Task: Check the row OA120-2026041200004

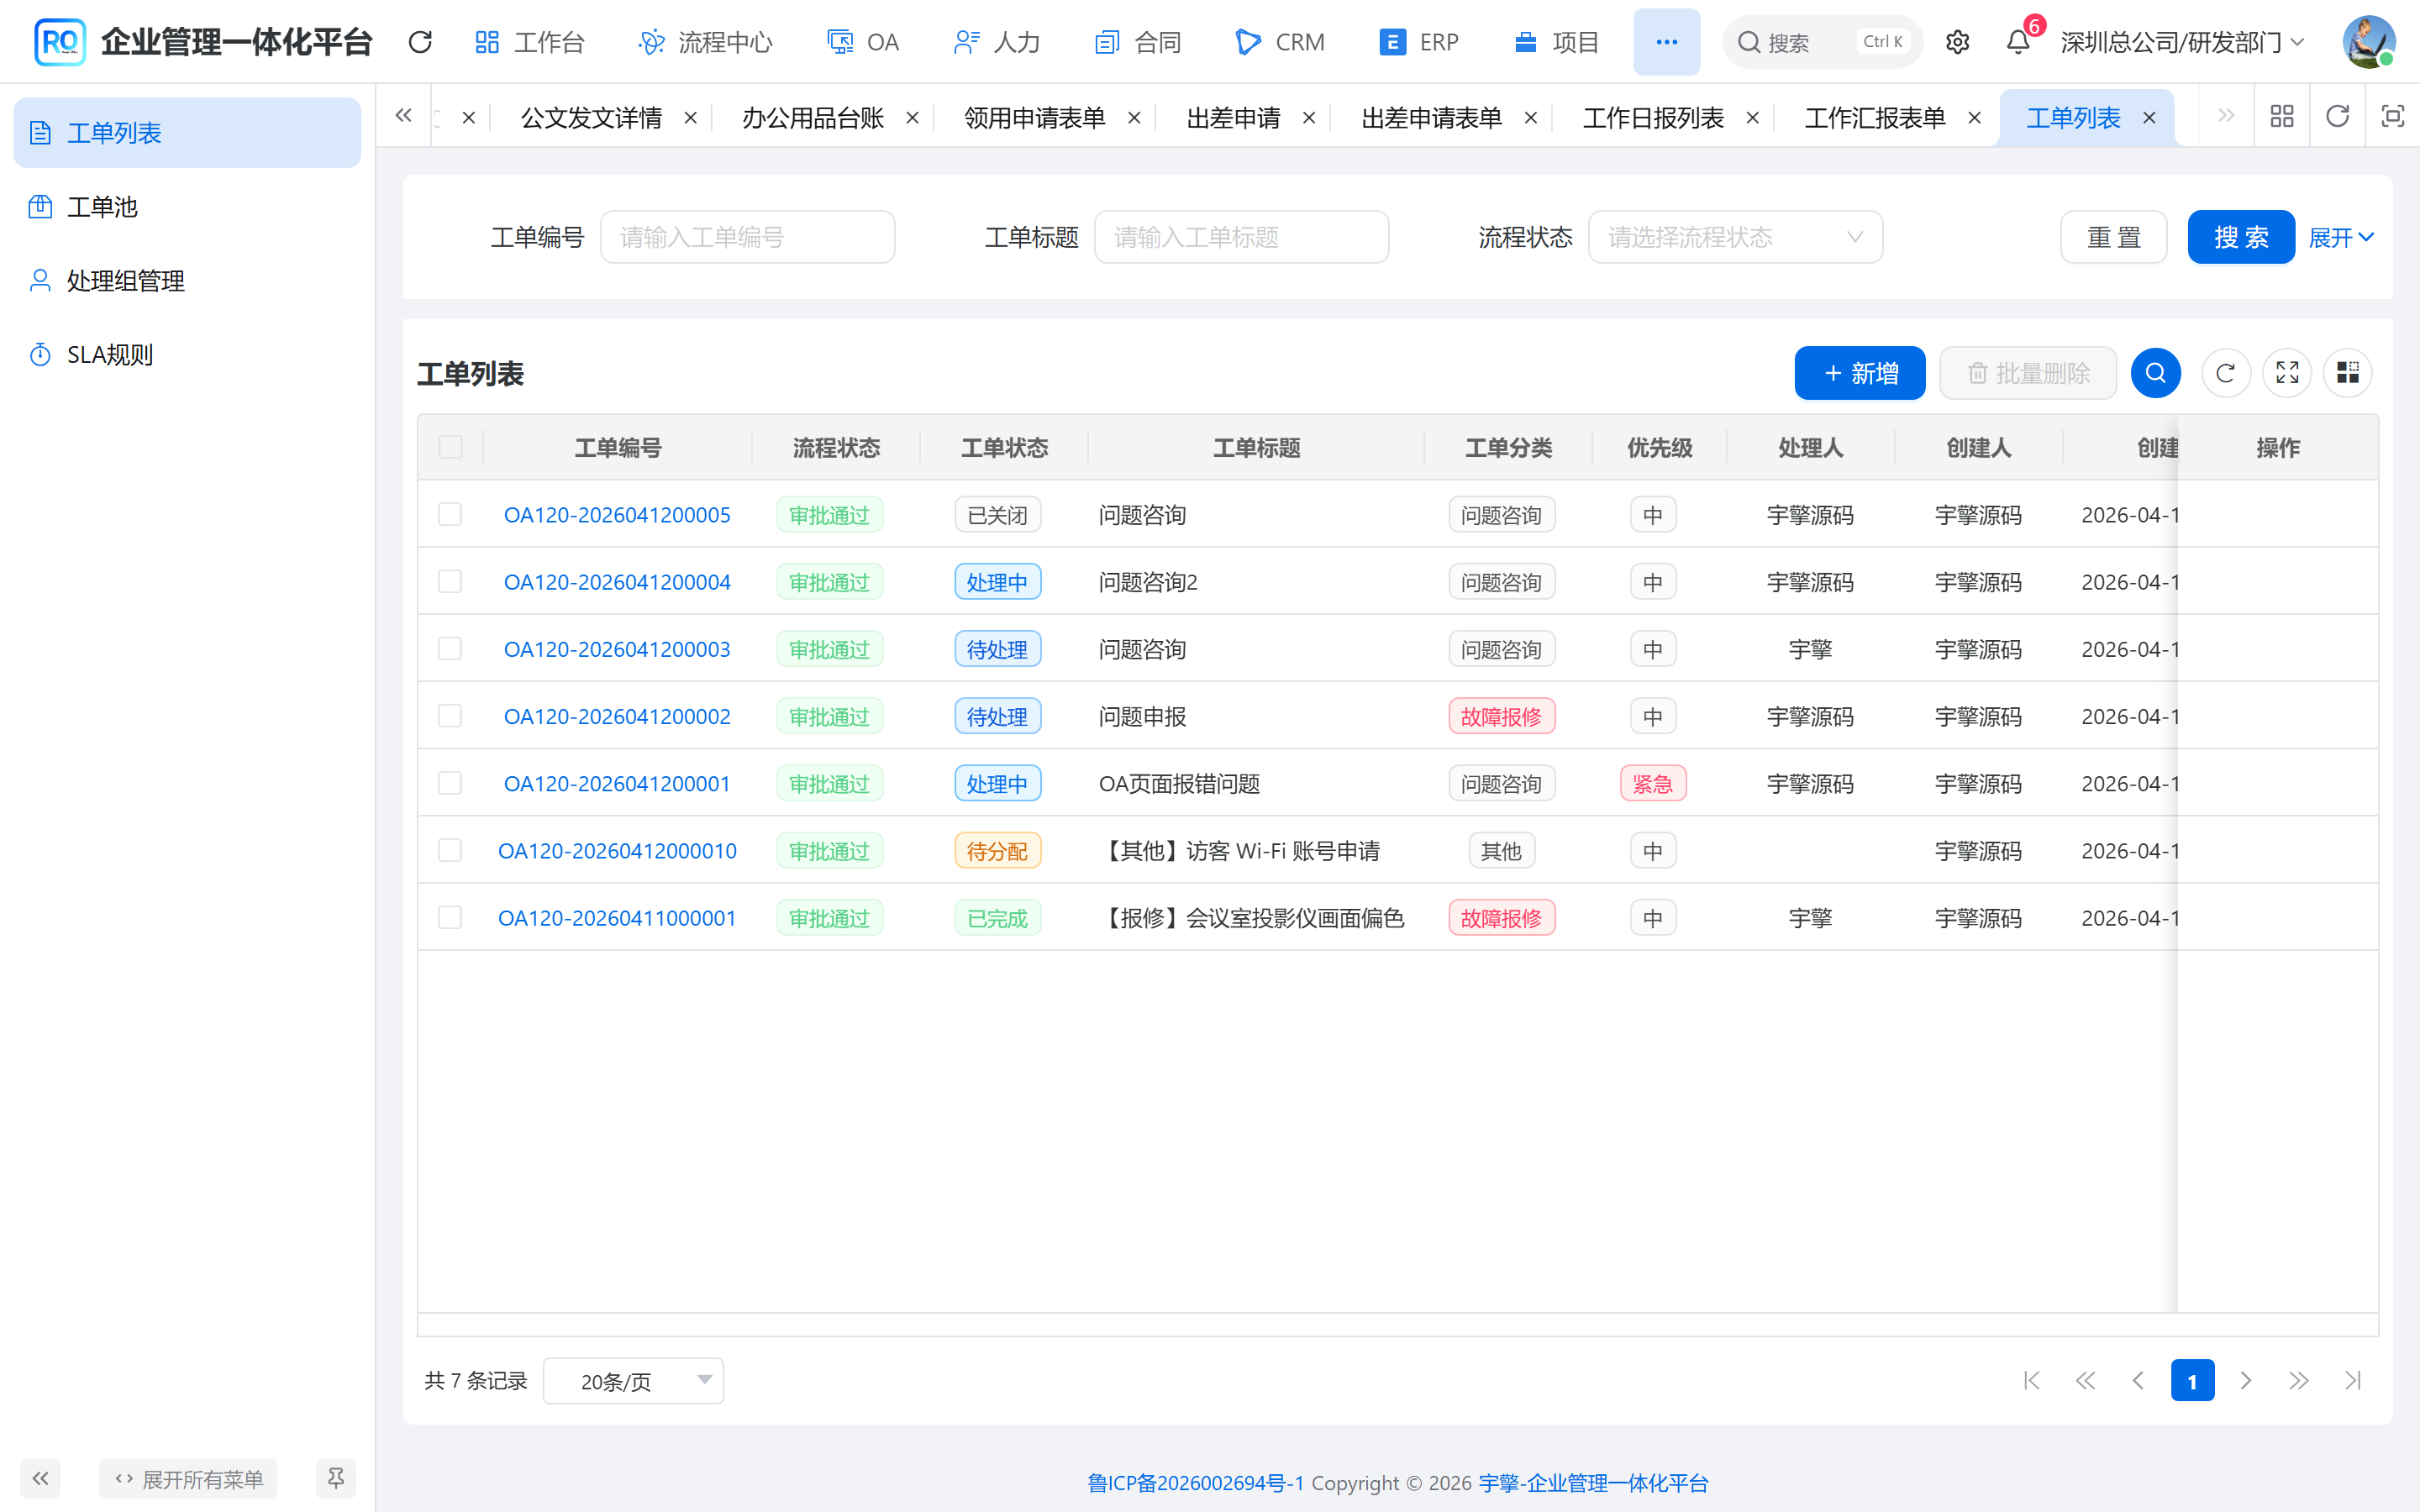Action: 450,581
